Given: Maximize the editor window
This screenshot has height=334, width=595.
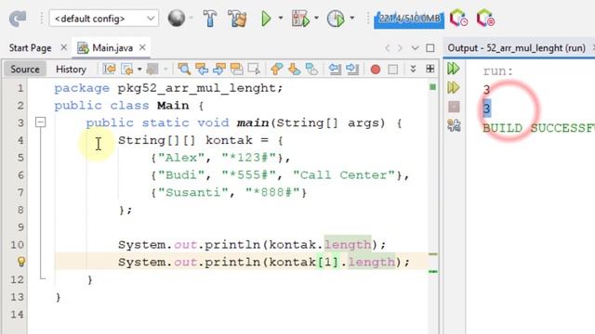Looking at the screenshot, I should (430, 48).
